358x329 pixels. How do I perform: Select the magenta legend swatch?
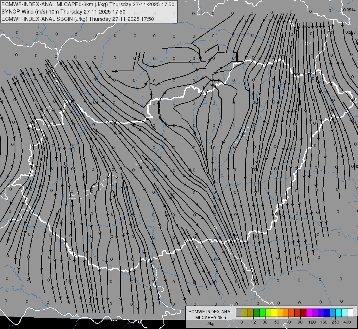pos(309,313)
